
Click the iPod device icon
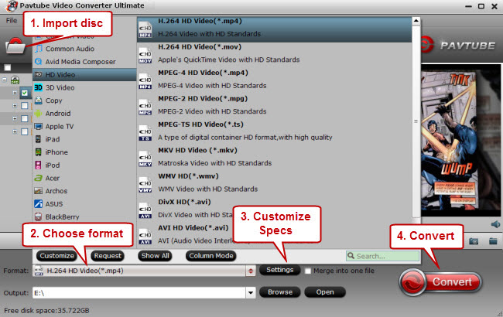click(x=38, y=165)
